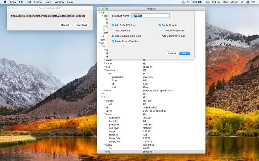Enable the Use Optionals checkbox
Screen dimensions: 259x161
tap(113, 30)
